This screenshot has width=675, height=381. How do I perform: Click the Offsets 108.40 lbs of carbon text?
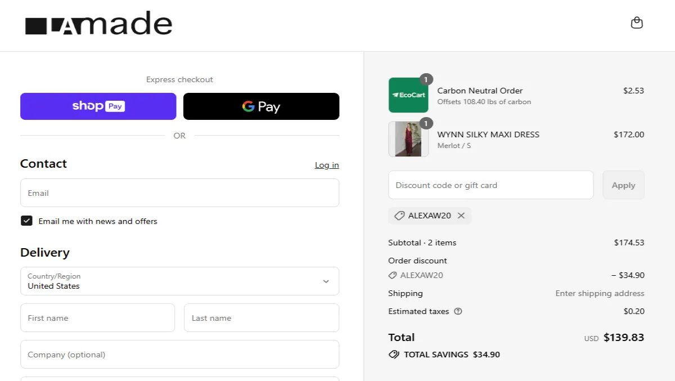(484, 102)
